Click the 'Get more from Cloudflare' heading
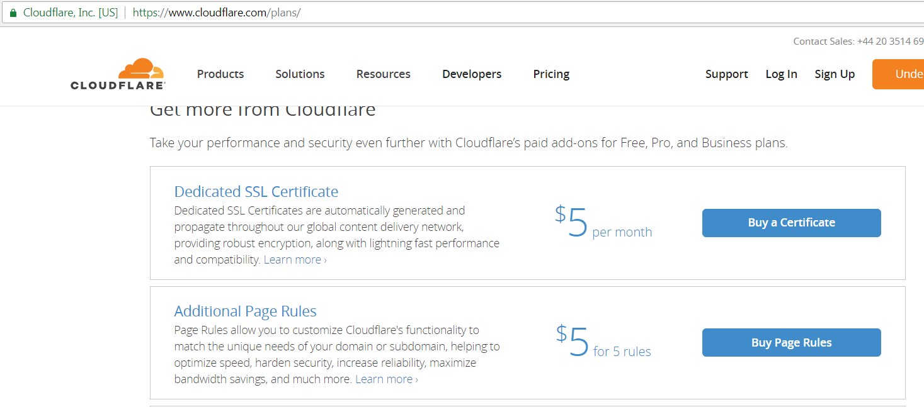The width and height of the screenshot is (924, 407). [x=263, y=111]
